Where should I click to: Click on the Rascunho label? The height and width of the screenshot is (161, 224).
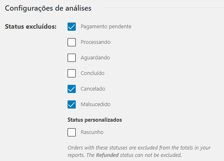pyautogui.click(x=92, y=132)
